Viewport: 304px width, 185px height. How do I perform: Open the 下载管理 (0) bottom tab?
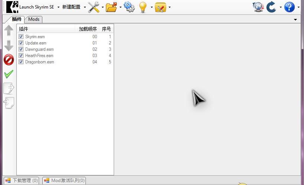pyautogui.click(x=22, y=180)
